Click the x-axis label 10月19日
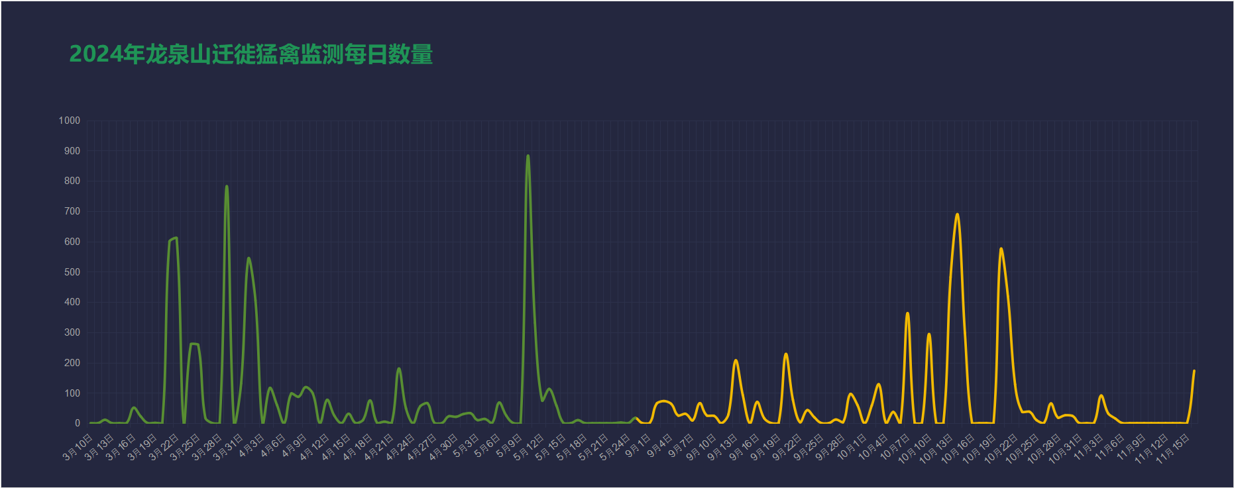This screenshot has height=488, width=1234. (980, 448)
